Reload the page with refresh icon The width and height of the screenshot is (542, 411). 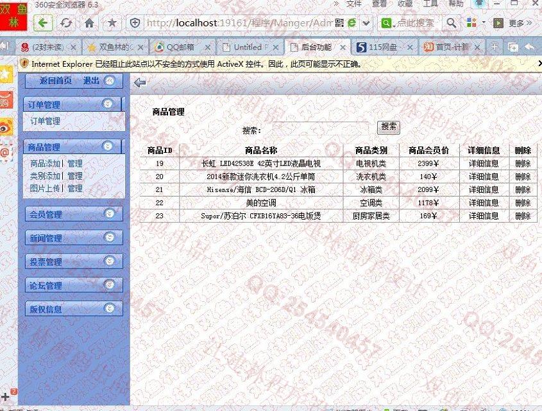tap(66, 23)
